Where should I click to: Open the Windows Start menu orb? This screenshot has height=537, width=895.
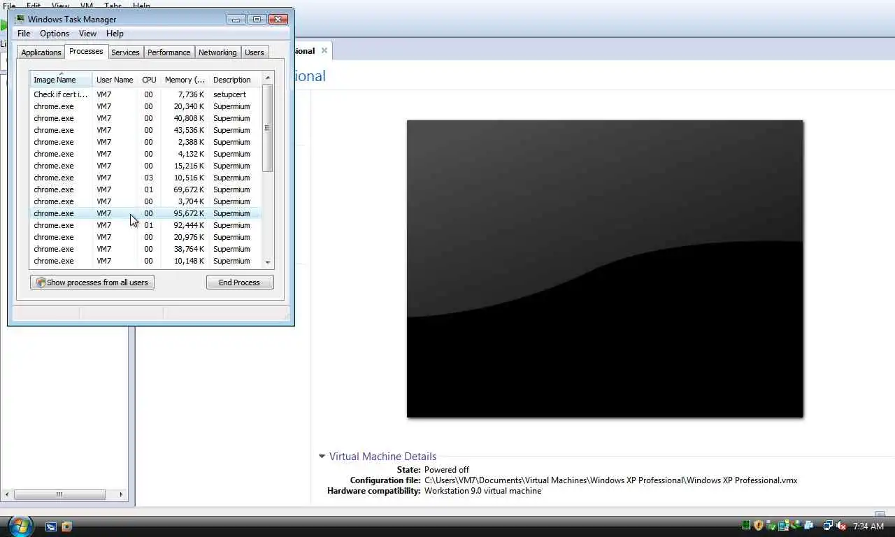[20, 526]
